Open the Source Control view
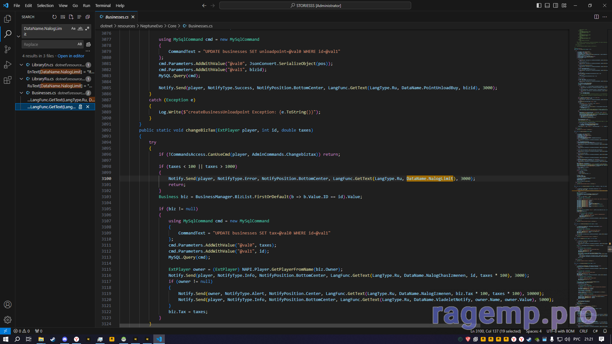The height and width of the screenshot is (344, 612). click(x=8, y=49)
